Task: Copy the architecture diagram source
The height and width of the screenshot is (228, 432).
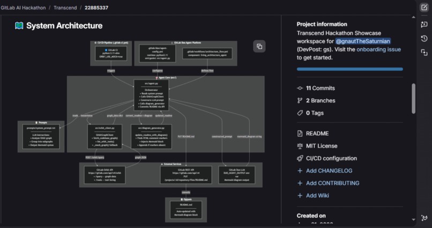Action: click(259, 46)
